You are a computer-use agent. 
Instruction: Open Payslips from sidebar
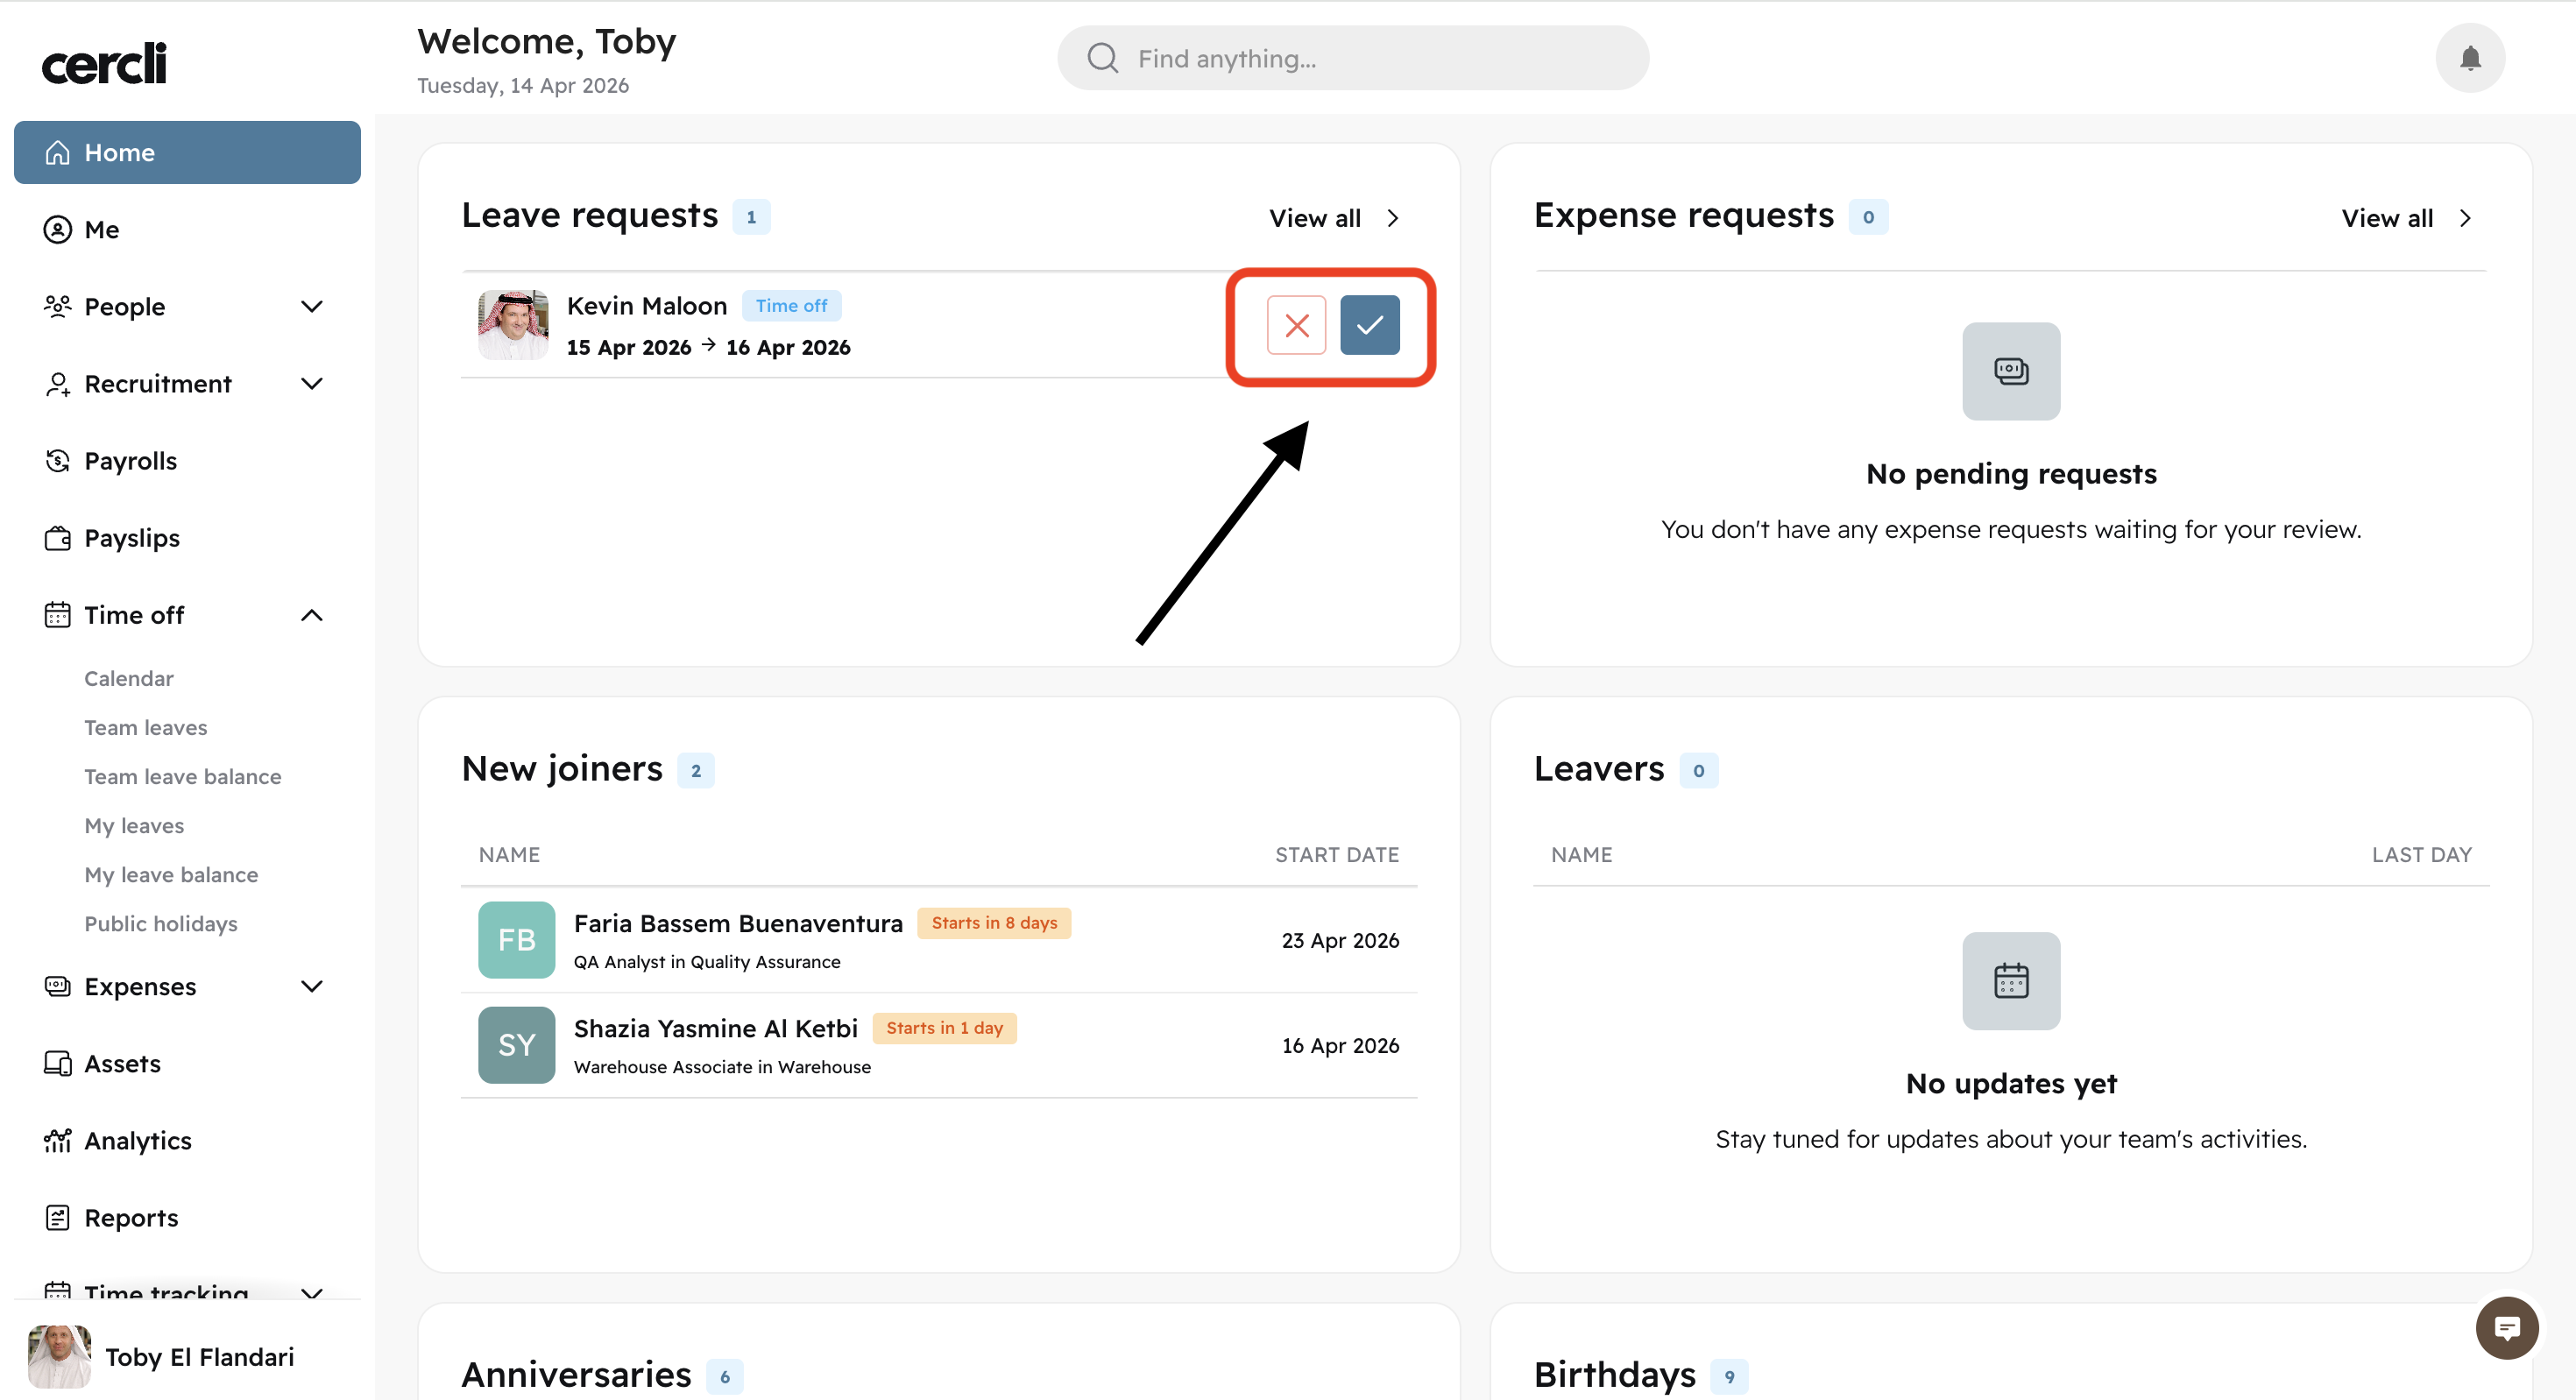pyautogui.click(x=132, y=538)
